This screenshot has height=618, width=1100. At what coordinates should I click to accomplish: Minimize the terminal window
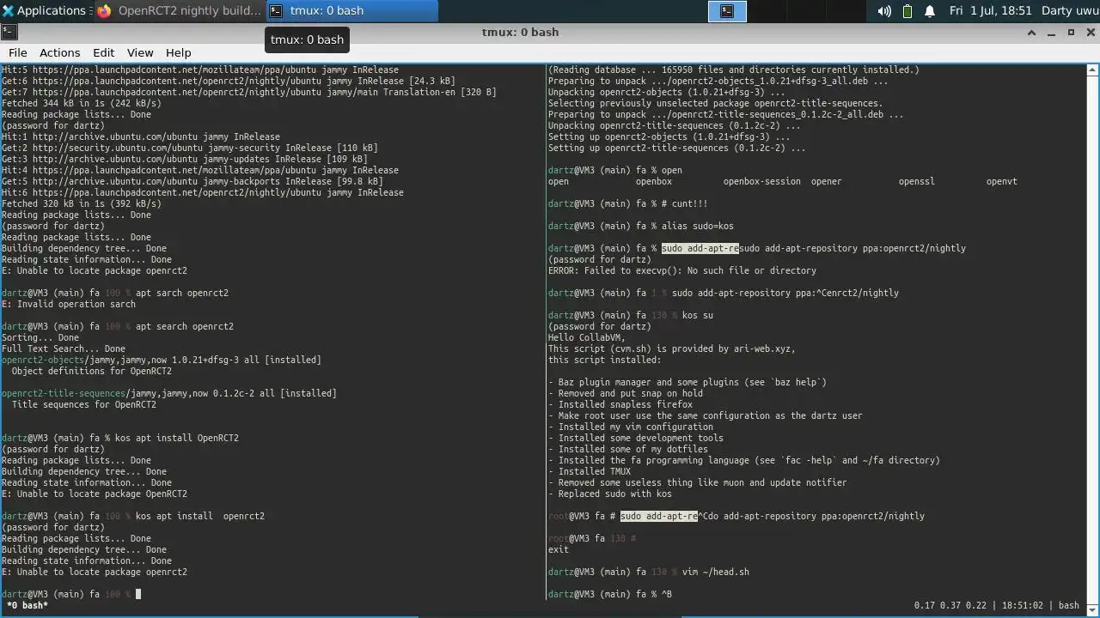coord(1052,33)
